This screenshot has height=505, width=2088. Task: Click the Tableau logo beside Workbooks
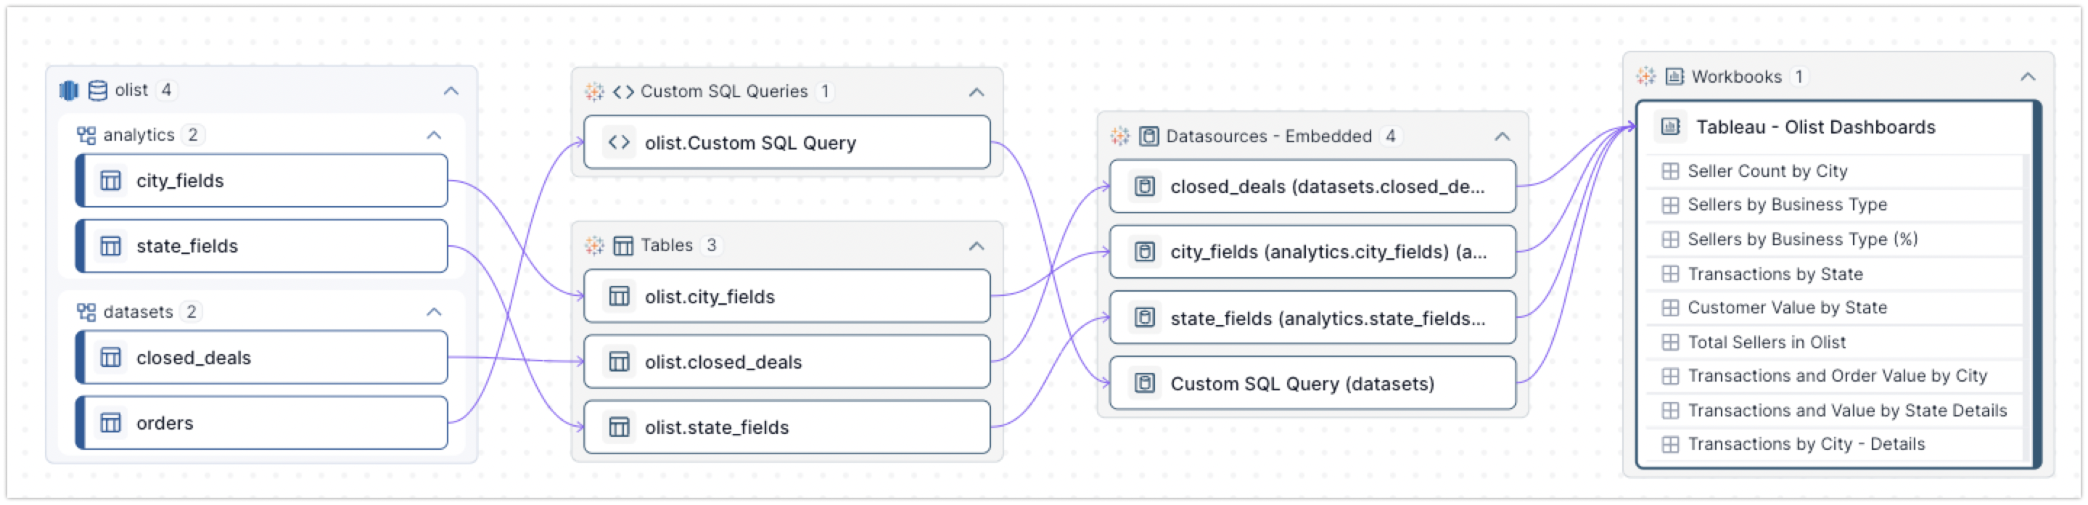click(x=1645, y=76)
